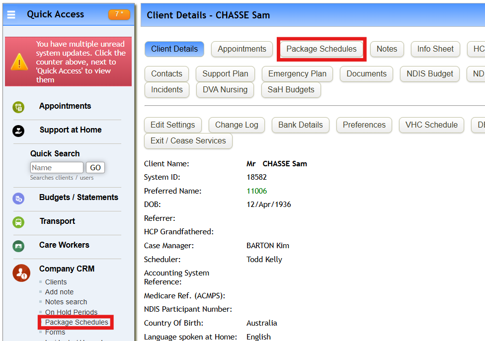
Task: Click the Care Workers icon
Action: click(x=18, y=246)
